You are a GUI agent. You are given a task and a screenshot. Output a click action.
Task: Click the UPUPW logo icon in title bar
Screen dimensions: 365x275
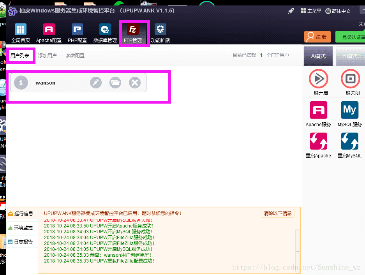click(x=12, y=11)
